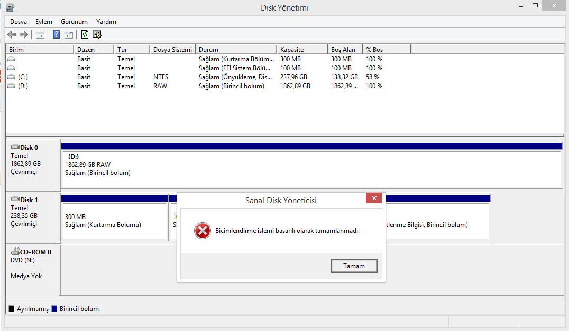Select the D: 1862,89 GB RAW partition block
Viewport: 569px width, 331px height.
coord(312,165)
